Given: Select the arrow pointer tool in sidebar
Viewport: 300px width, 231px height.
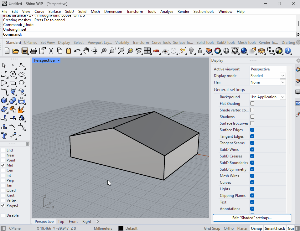Looking at the screenshot, I should click(x=4, y=66).
